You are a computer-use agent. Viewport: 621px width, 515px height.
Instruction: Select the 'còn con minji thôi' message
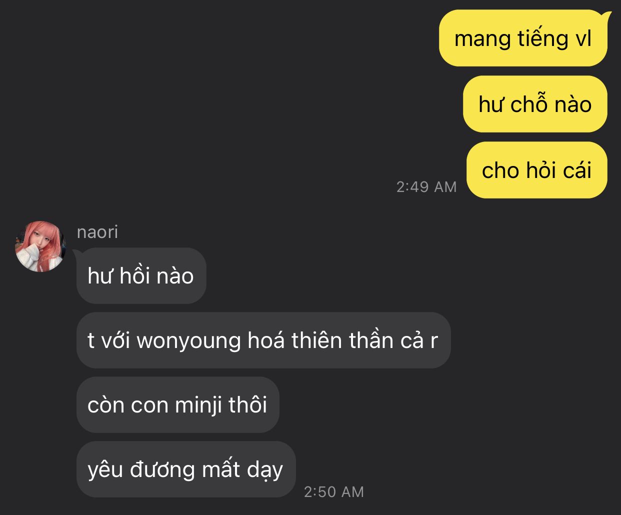pyautogui.click(x=177, y=404)
